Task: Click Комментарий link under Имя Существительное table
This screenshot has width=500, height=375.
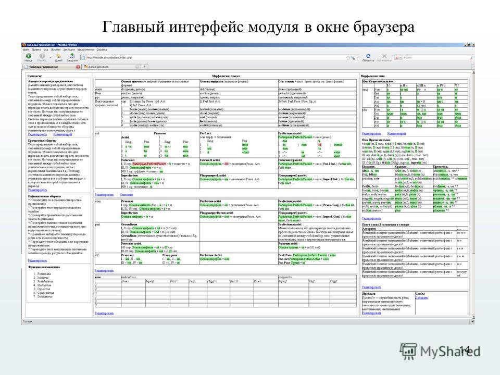Action: coord(397,134)
